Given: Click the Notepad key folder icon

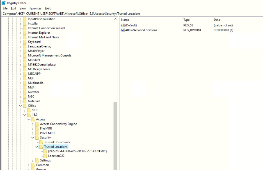Looking at the screenshot, I should [x=25, y=101].
